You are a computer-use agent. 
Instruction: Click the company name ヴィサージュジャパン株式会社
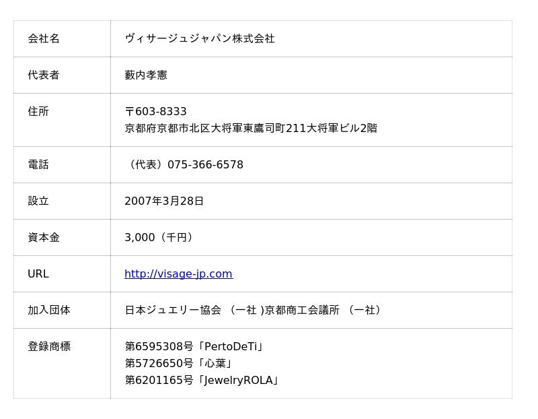[x=200, y=38]
